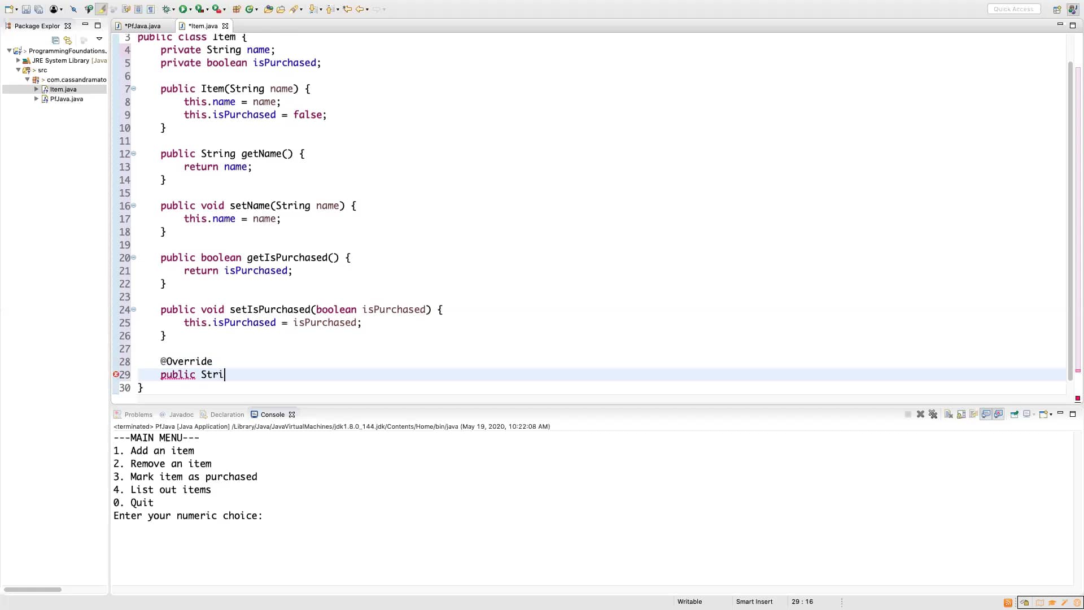The height and width of the screenshot is (610, 1084).
Task: Click the Open Type icon in toolbar
Action: [269, 9]
